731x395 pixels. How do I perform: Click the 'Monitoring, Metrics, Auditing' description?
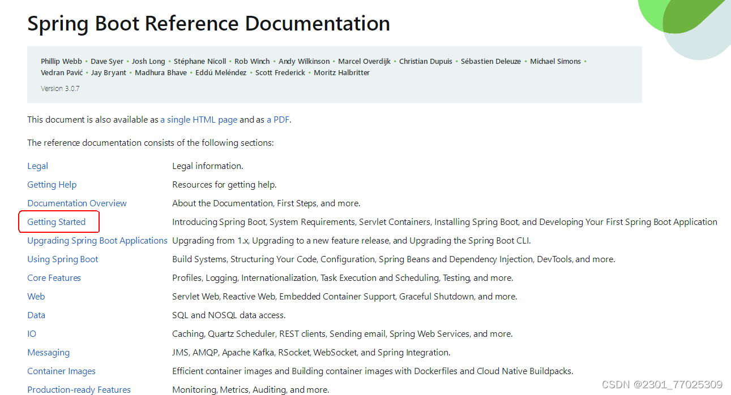250,390
